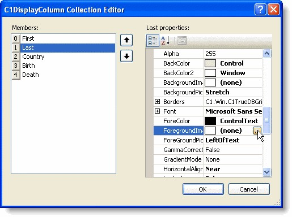Click the BackColor Control color swatch
The height and width of the screenshot is (217, 292).
tap(210, 63)
